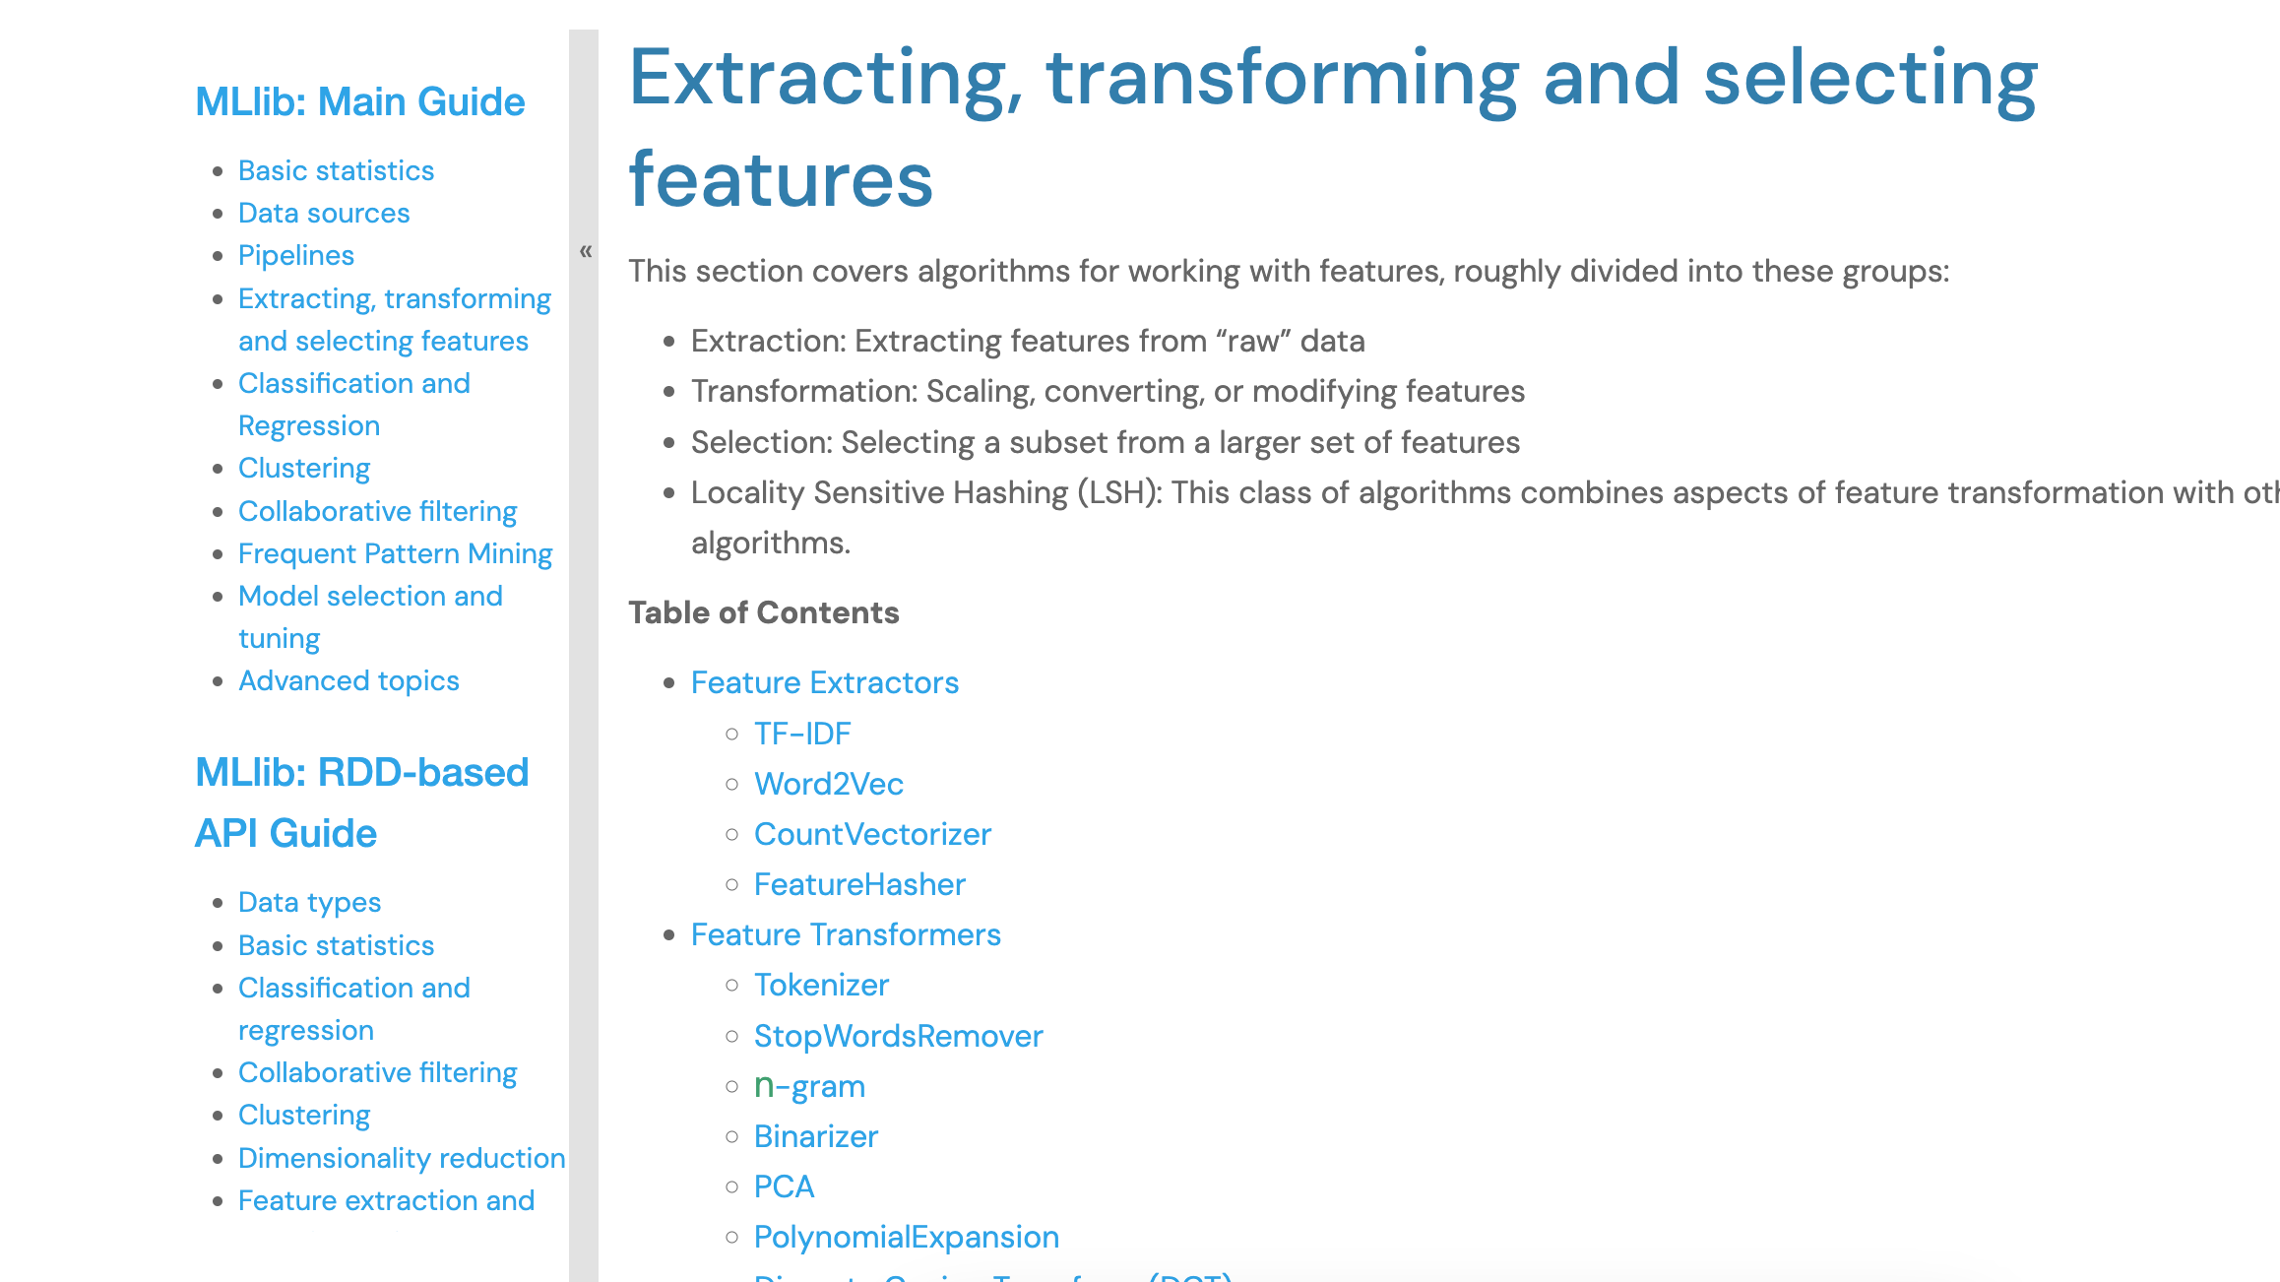This screenshot has height=1282, width=2280.
Task: Navigate to Word2Vec feature extractor
Action: pyautogui.click(x=827, y=783)
